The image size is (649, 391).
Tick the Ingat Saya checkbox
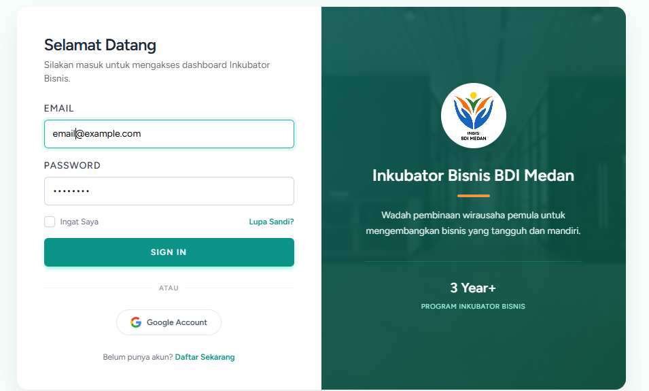(50, 222)
